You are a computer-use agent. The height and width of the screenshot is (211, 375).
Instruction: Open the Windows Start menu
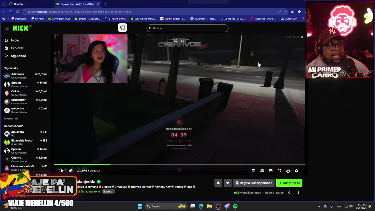click(x=140, y=206)
